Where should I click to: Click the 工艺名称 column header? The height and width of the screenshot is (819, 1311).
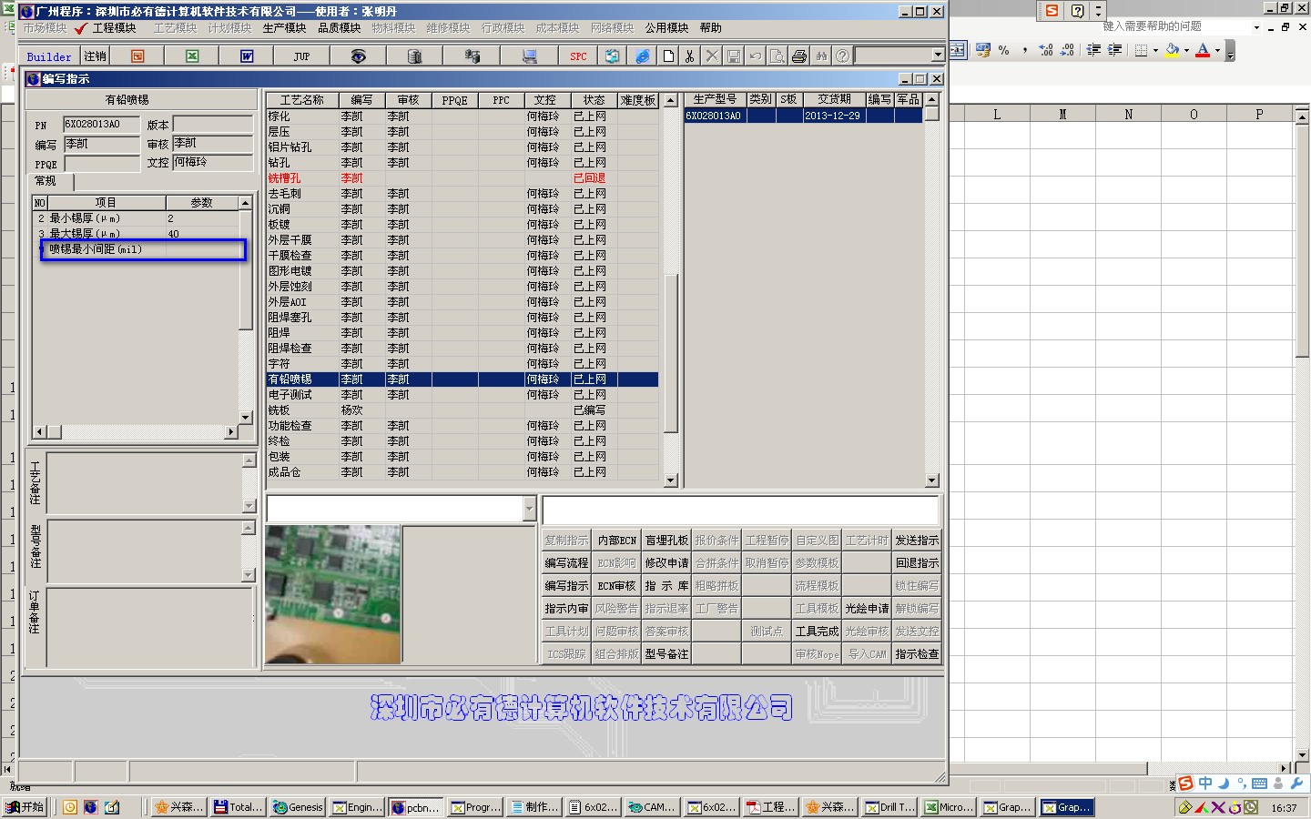click(302, 100)
